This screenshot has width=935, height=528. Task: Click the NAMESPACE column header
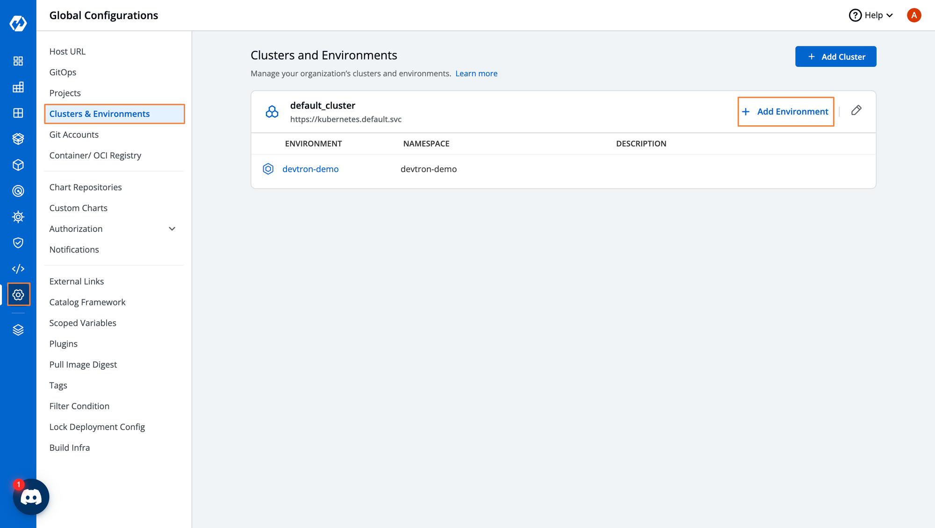(x=426, y=144)
